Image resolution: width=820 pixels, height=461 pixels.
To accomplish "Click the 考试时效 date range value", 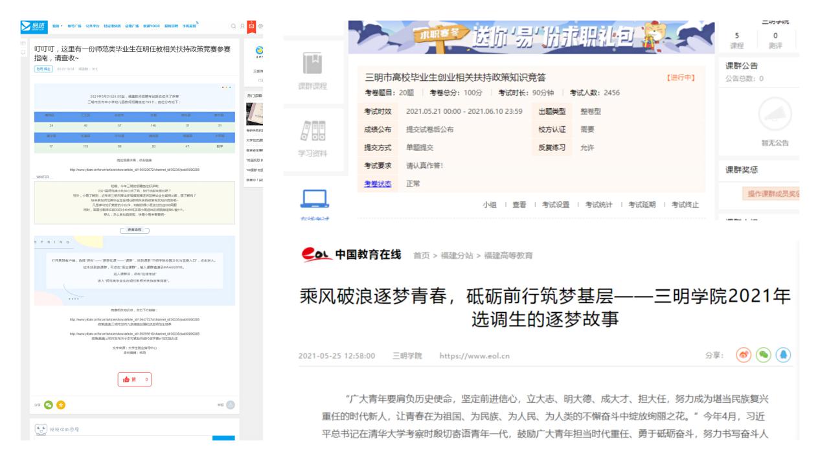I will click(464, 111).
